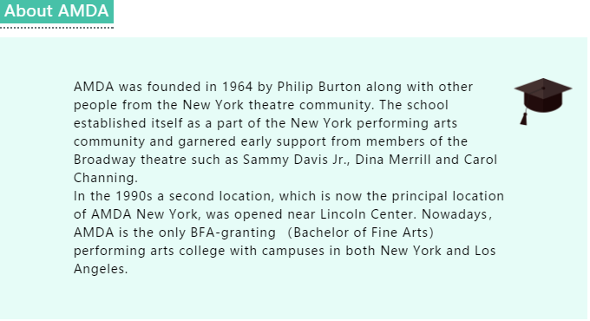The width and height of the screenshot is (590, 321).
Task: Click the dotted line under About AMDA
Action: (x=56, y=28)
